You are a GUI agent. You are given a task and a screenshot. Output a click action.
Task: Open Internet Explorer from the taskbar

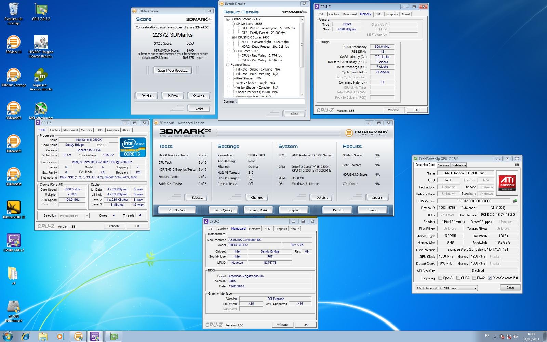[x=25, y=337]
